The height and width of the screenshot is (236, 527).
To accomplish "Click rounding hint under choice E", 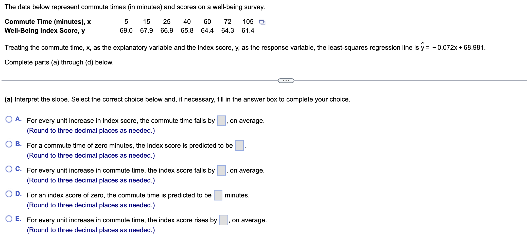I will click(91, 230).
